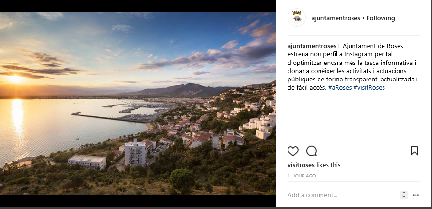Like the post with the heart icon

[293, 151]
